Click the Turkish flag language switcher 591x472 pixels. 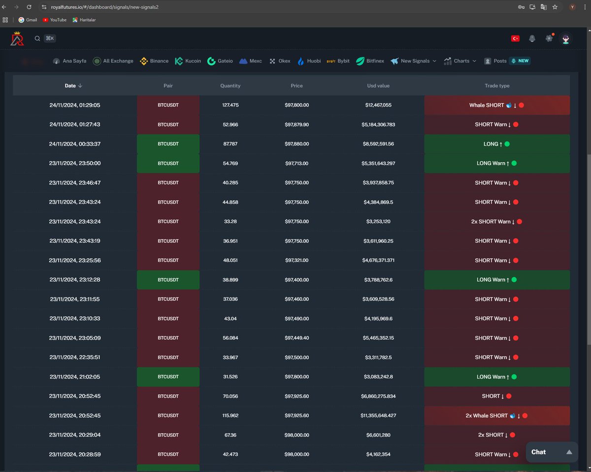515,38
